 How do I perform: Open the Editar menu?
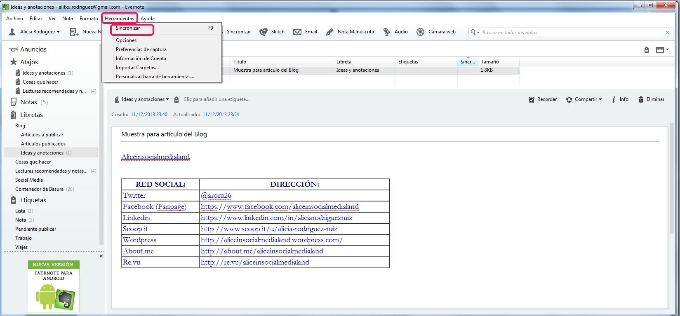click(36, 19)
